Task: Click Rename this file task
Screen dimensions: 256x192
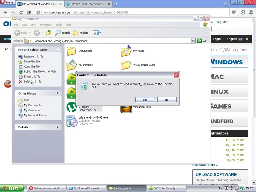Action: 33,56
